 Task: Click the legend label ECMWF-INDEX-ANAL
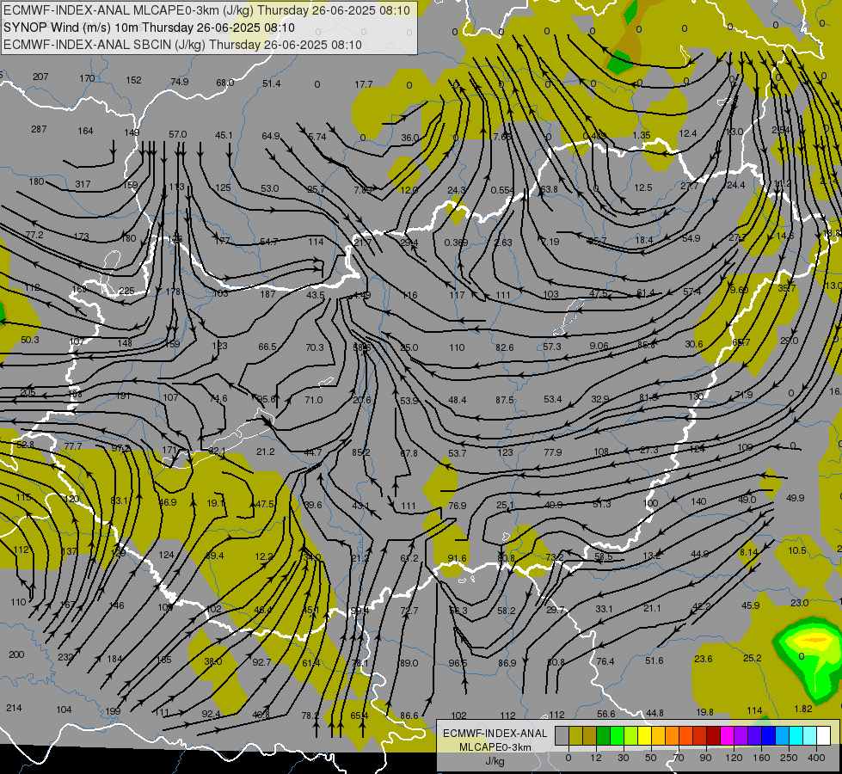tap(495, 734)
